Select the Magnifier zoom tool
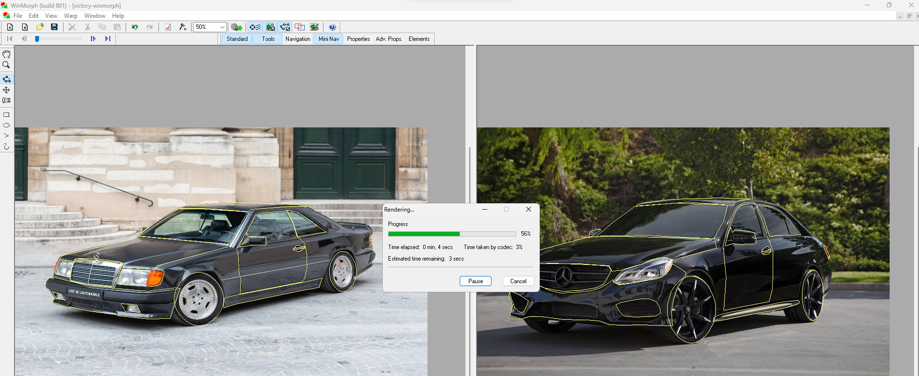Image resolution: width=919 pixels, height=376 pixels. click(6, 65)
